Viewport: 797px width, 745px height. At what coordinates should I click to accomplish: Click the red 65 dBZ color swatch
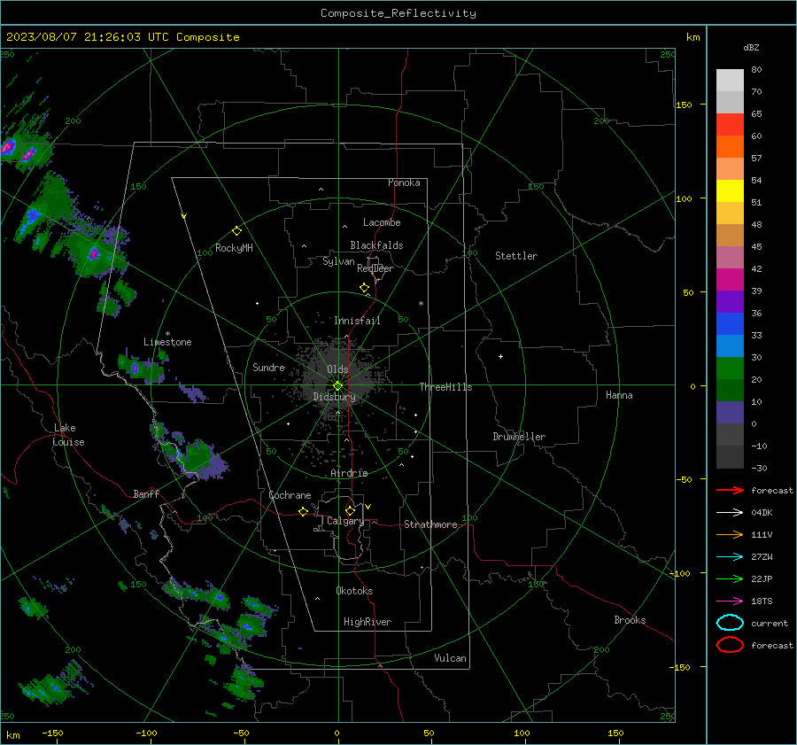tap(730, 125)
